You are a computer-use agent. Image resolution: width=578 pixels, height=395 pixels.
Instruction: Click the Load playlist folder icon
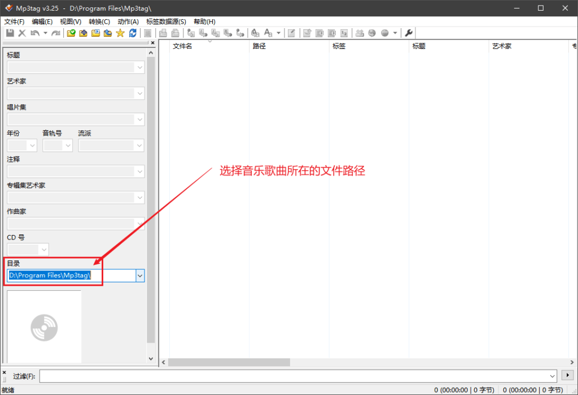point(95,33)
